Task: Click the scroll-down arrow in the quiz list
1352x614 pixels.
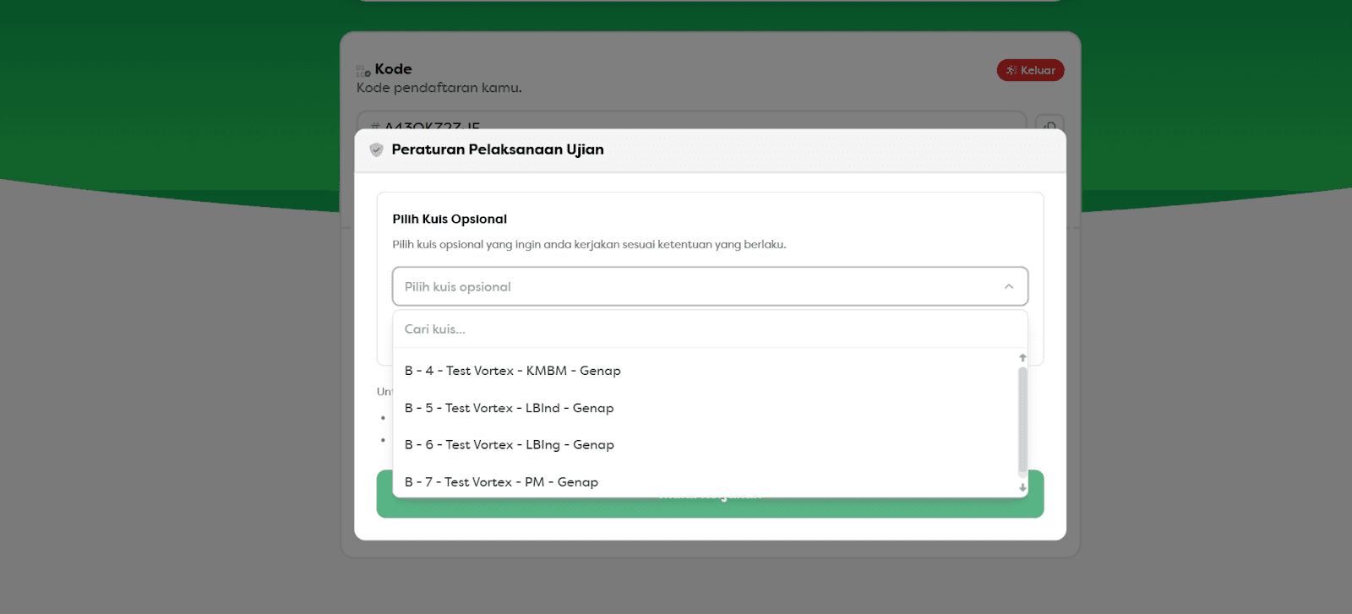Action: 1022,488
